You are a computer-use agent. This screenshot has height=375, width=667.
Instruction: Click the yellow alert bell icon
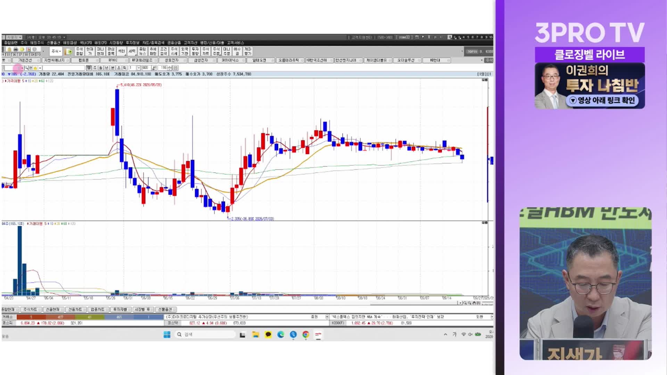coord(35,68)
